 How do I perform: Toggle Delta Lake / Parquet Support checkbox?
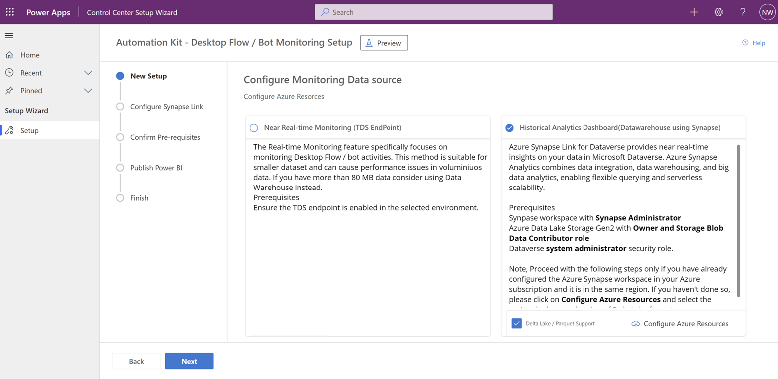tap(517, 323)
